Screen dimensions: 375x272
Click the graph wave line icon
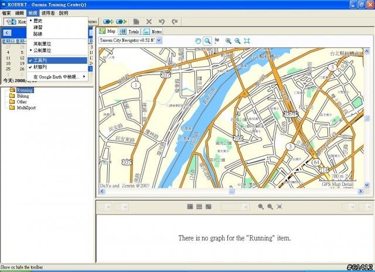[x=209, y=207]
